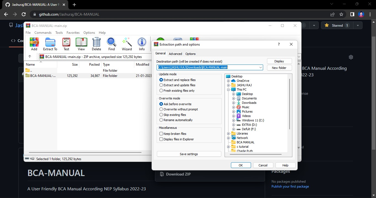The width and height of the screenshot is (376, 198).
Task: Click the Save settings button
Action: [x=189, y=154]
